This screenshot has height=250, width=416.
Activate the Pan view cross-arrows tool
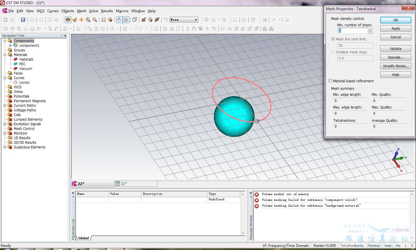click(81, 20)
